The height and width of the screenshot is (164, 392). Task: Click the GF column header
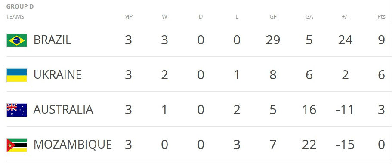pos(273,17)
